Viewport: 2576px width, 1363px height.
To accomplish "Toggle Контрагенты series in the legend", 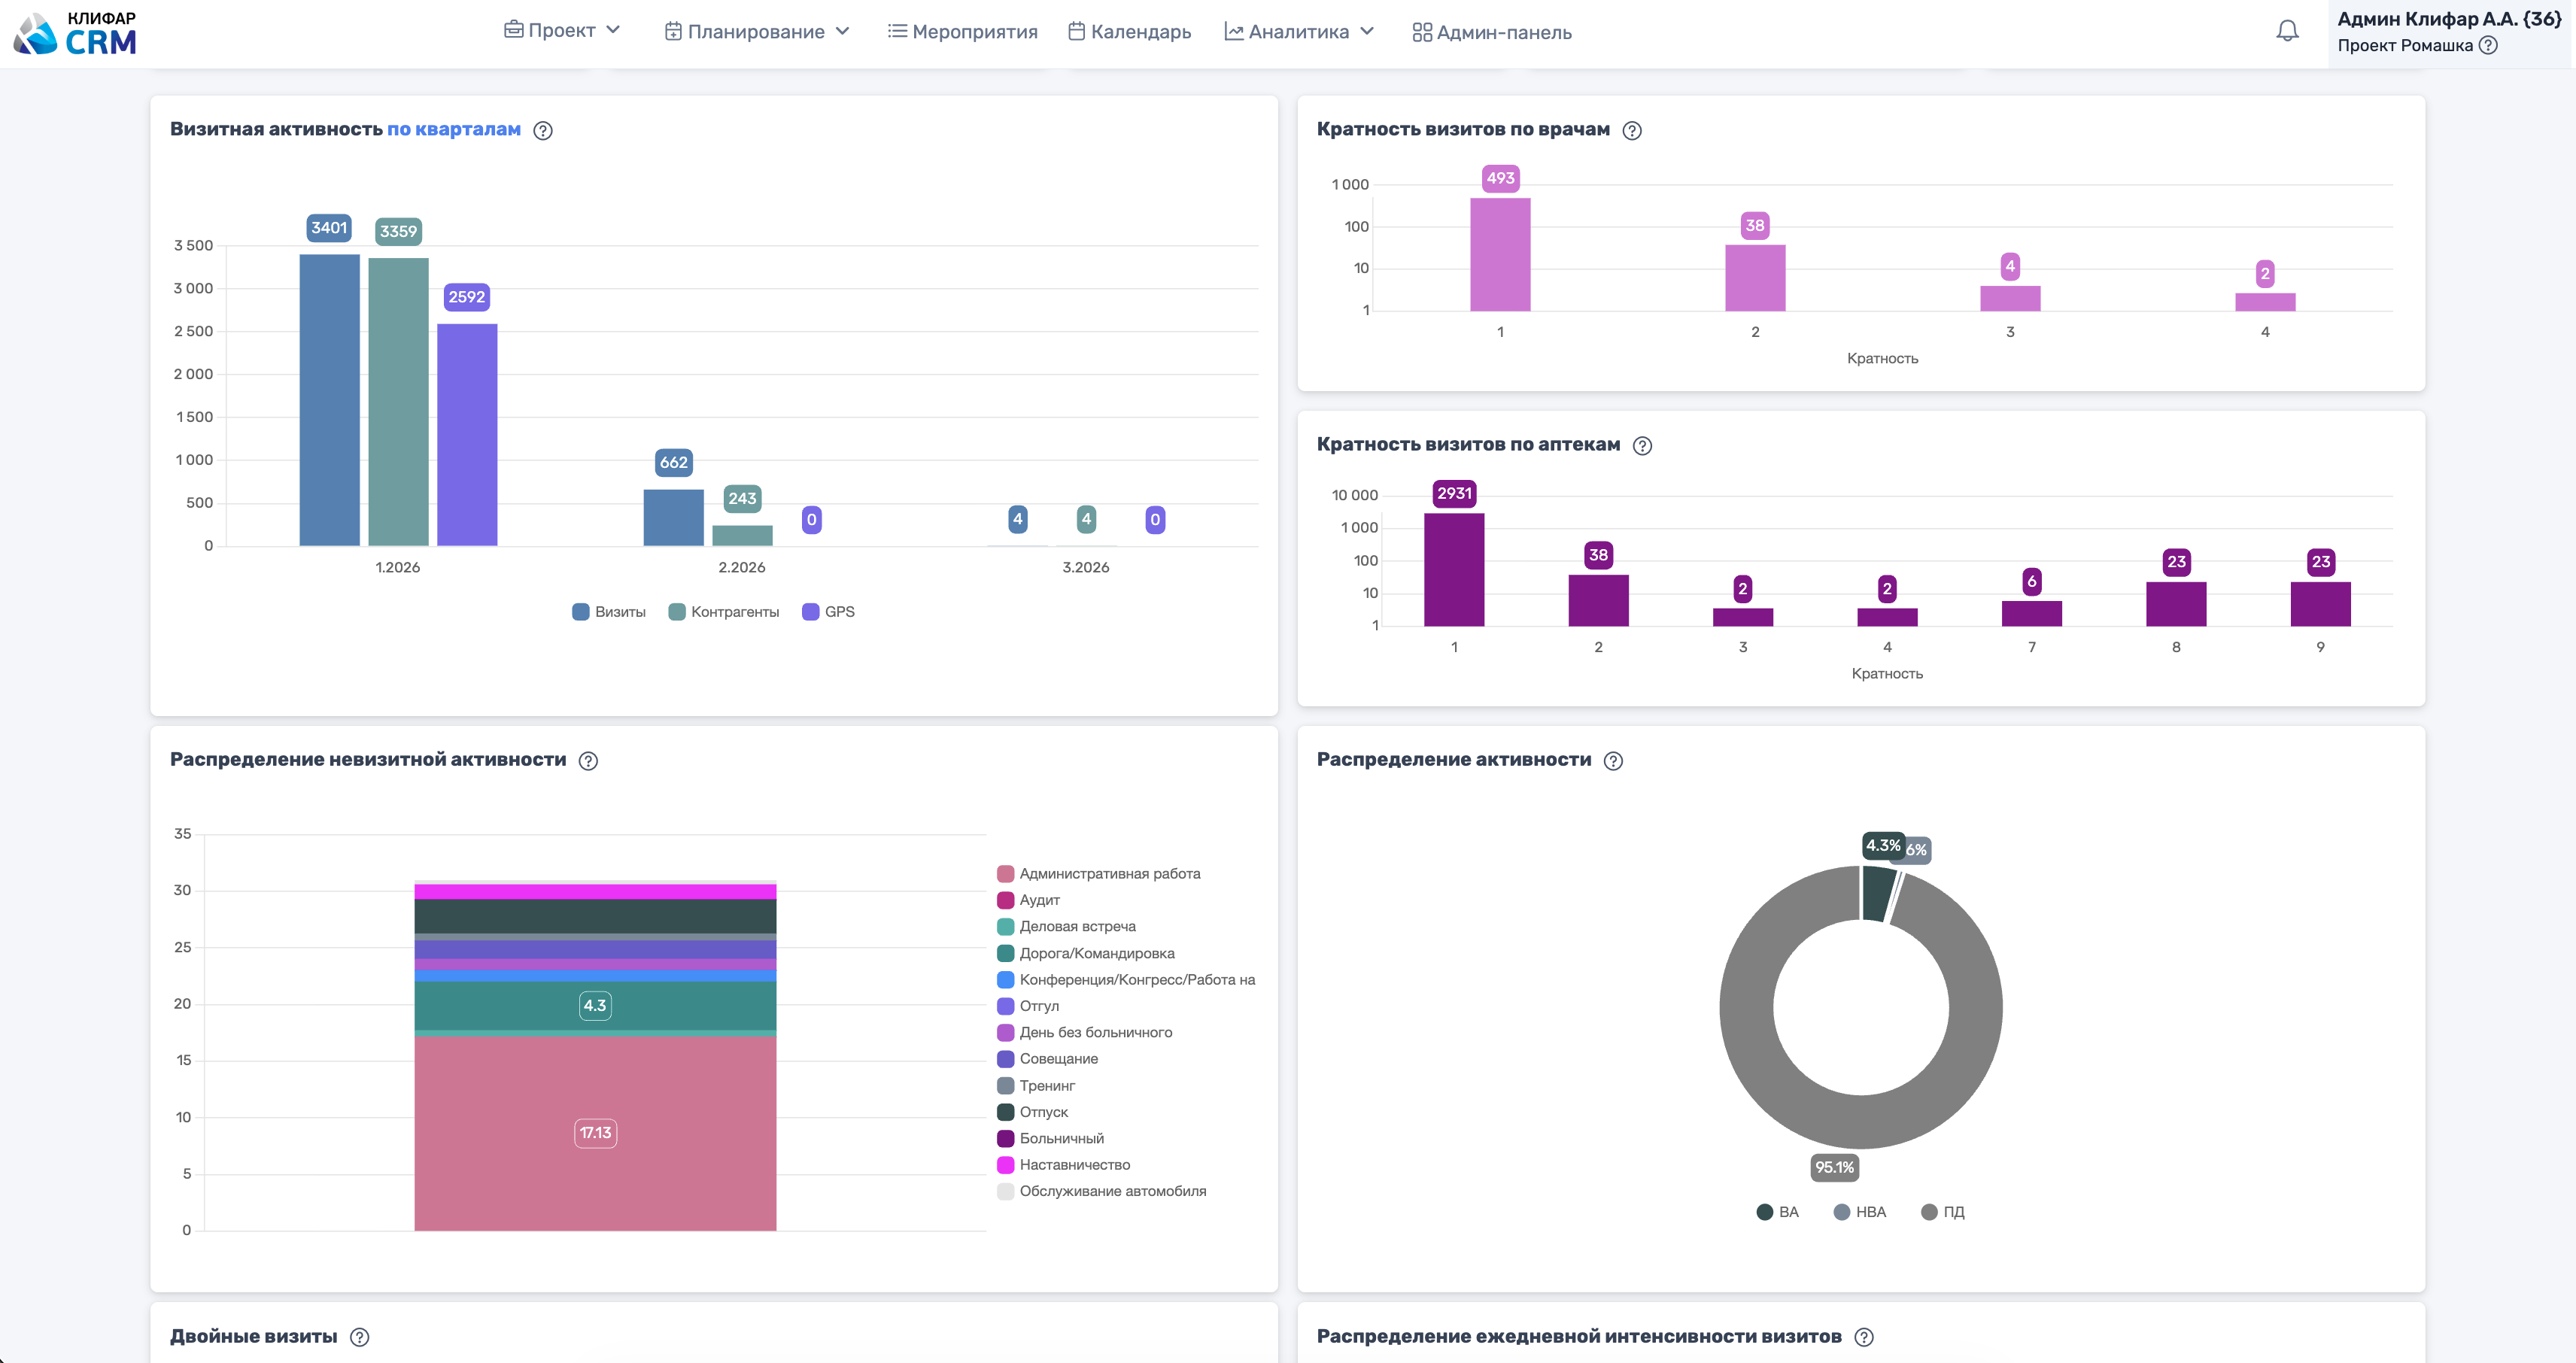I will [724, 612].
